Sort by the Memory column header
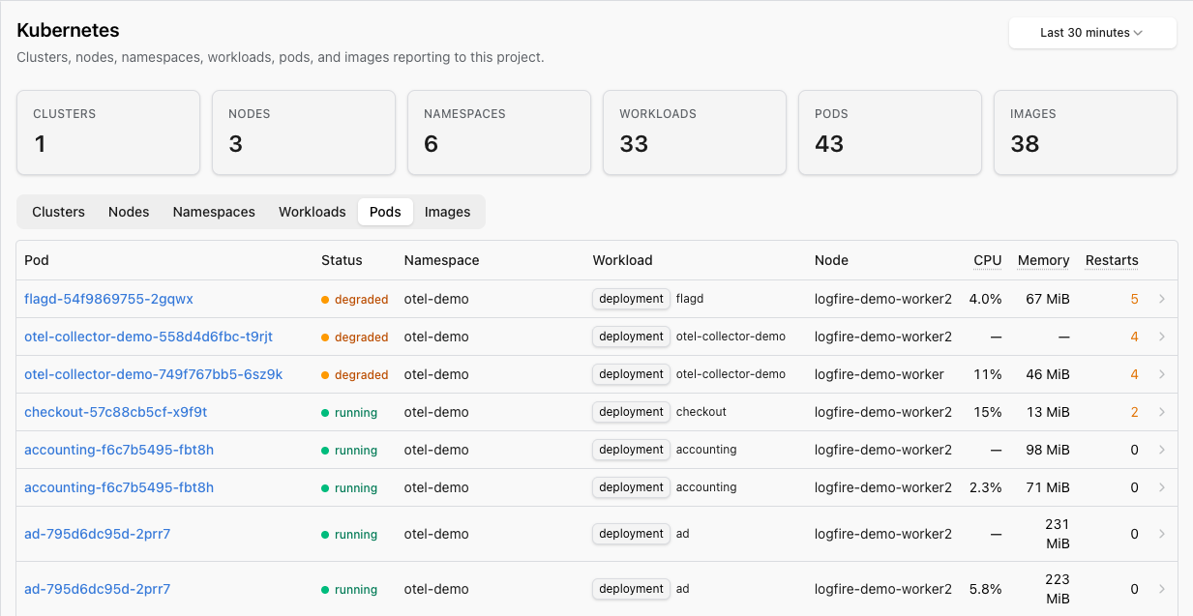Image resolution: width=1193 pixels, height=616 pixels. [1043, 260]
